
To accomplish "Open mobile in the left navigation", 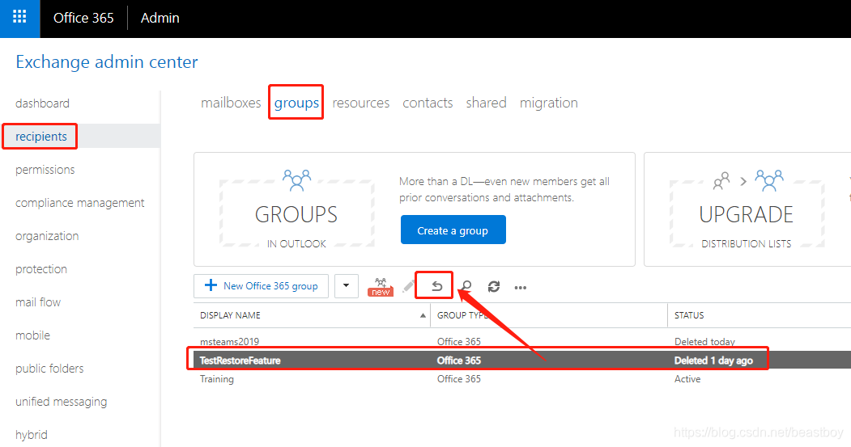I will (32, 335).
